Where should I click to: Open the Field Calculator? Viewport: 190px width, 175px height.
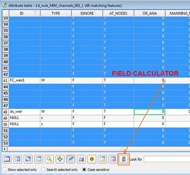click(123, 159)
